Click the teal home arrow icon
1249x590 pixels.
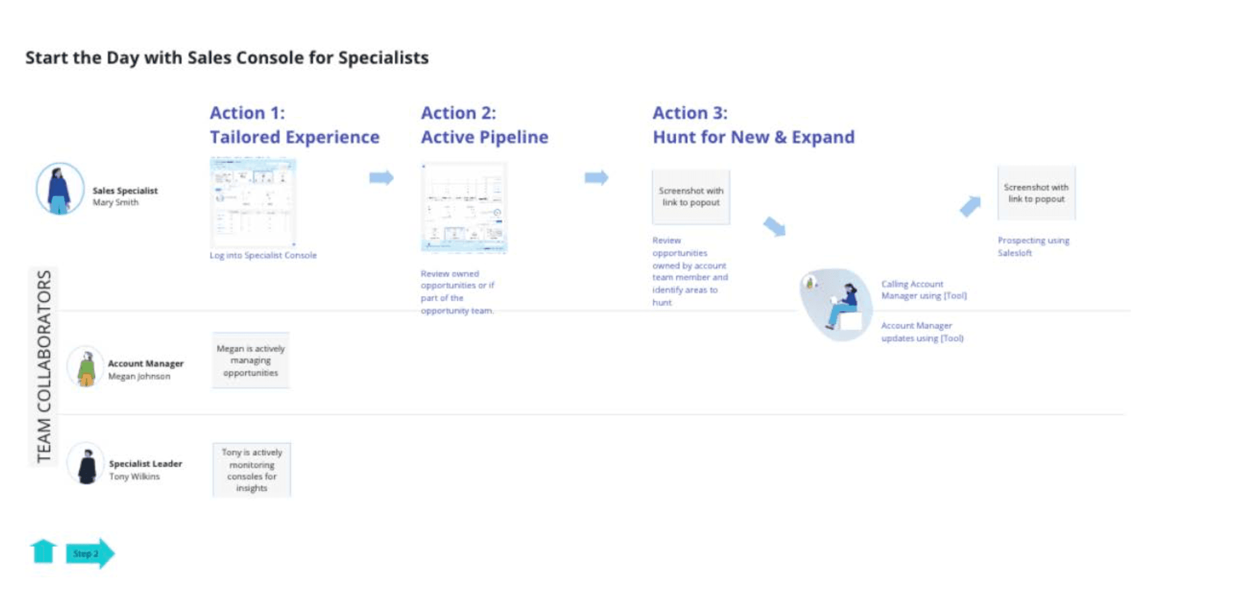click(44, 551)
